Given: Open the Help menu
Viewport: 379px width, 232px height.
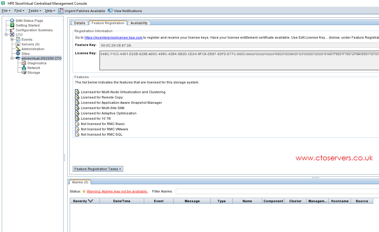Looking at the screenshot, I should (50, 11).
